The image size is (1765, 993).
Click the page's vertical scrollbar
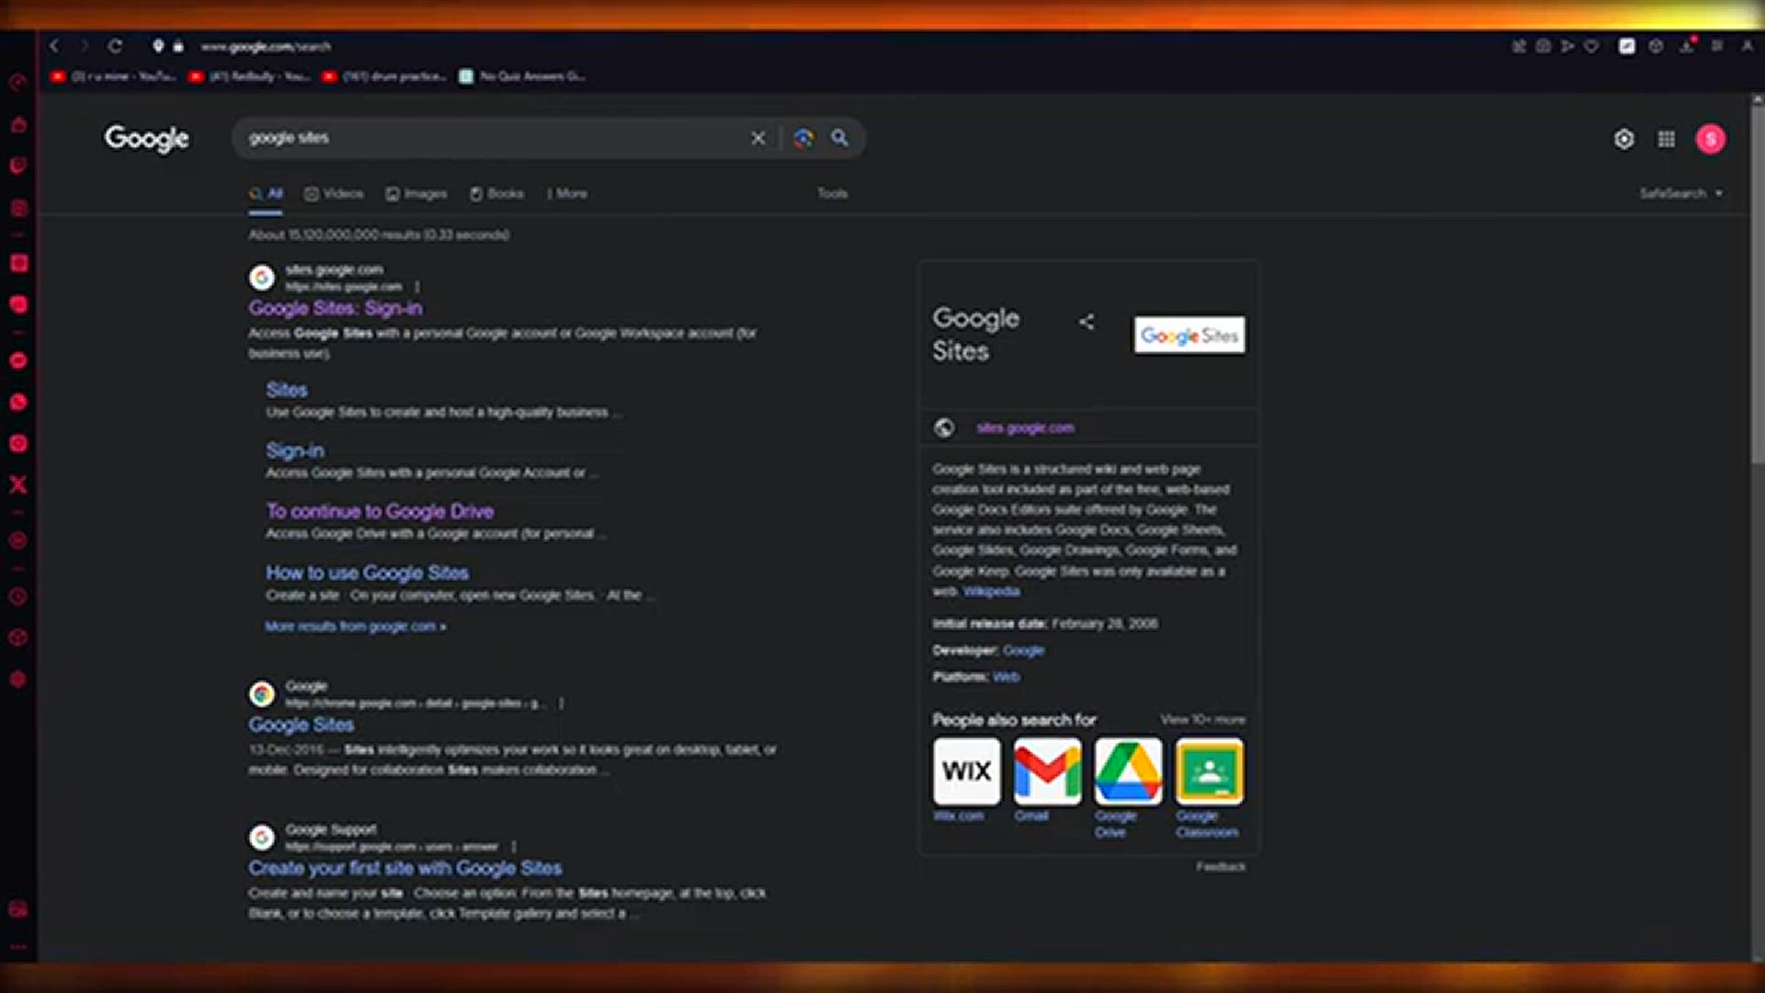click(x=1757, y=276)
